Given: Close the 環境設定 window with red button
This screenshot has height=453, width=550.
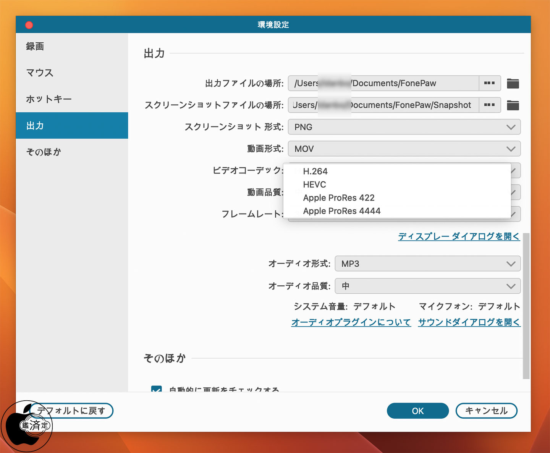Looking at the screenshot, I should pyautogui.click(x=29, y=25).
